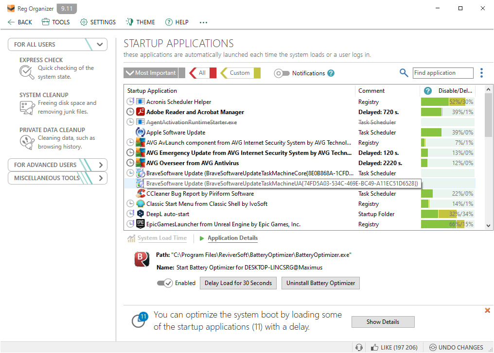Image resolution: width=494 pixels, height=353 pixels.
Task: Toggle the Notifications switch
Action: click(x=282, y=73)
